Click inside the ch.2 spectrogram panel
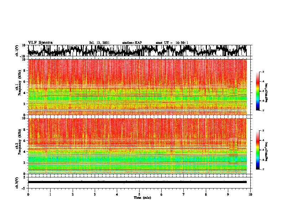 coord(137,146)
